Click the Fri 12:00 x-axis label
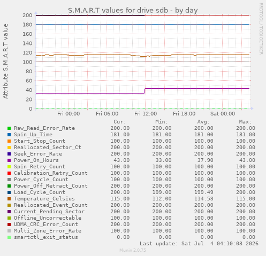 (x=146, y=114)
